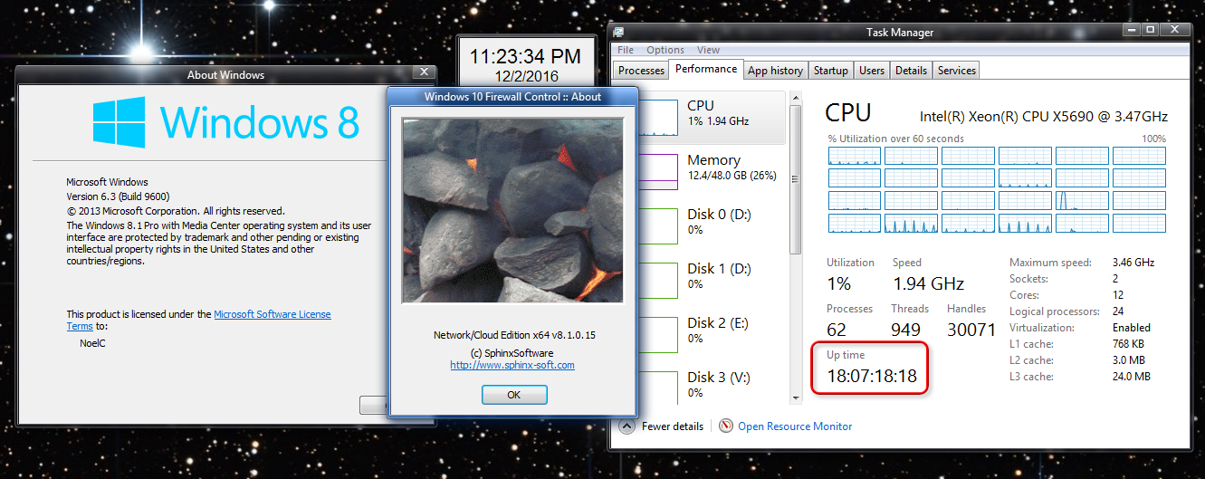Click "Version 6.3 (Build 9600)" in About Windows

coord(119,196)
